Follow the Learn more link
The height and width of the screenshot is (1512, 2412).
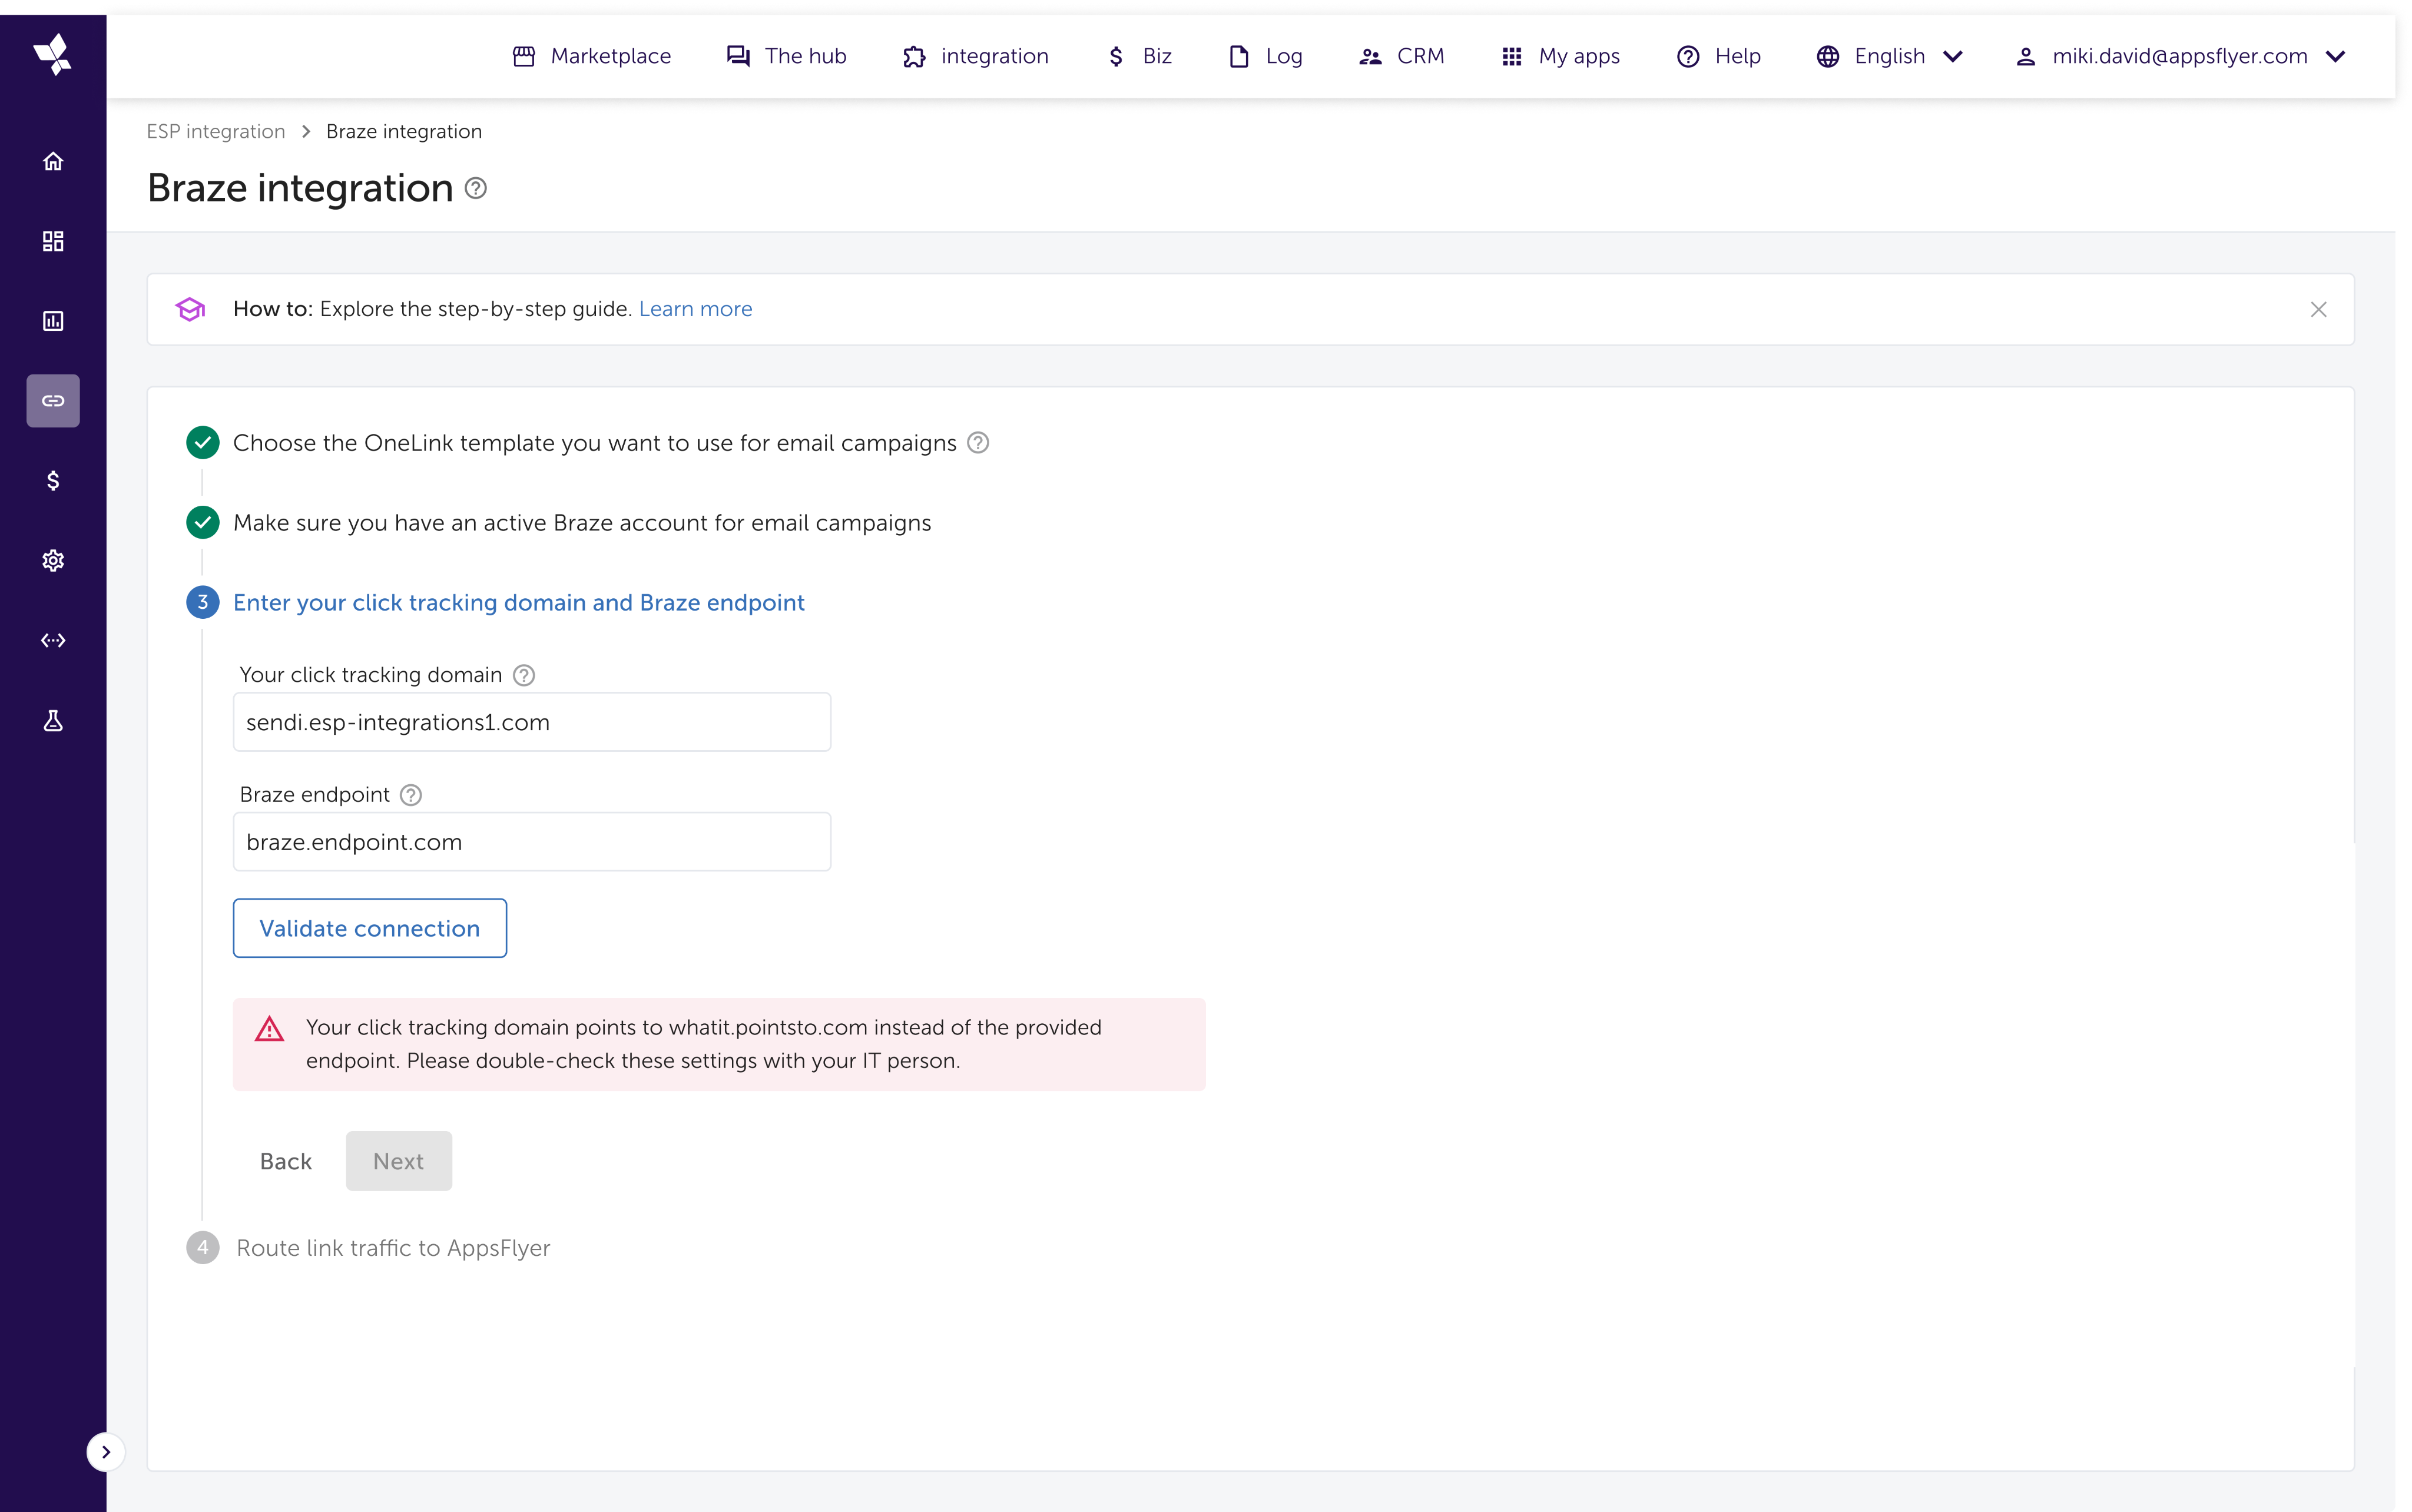[695, 309]
